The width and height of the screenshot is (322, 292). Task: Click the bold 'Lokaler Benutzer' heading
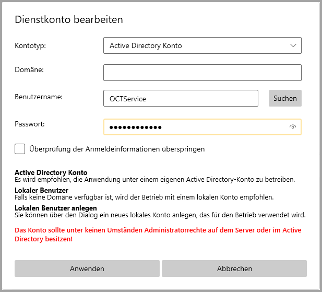pyautogui.click(x=42, y=190)
